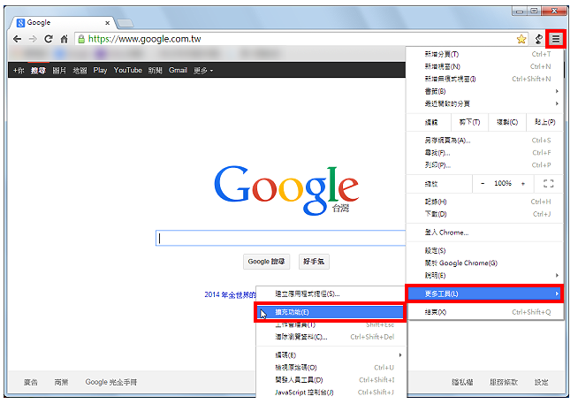The width and height of the screenshot is (578, 404).
Task: Open 新聞 in the Google bar
Action: click(156, 71)
